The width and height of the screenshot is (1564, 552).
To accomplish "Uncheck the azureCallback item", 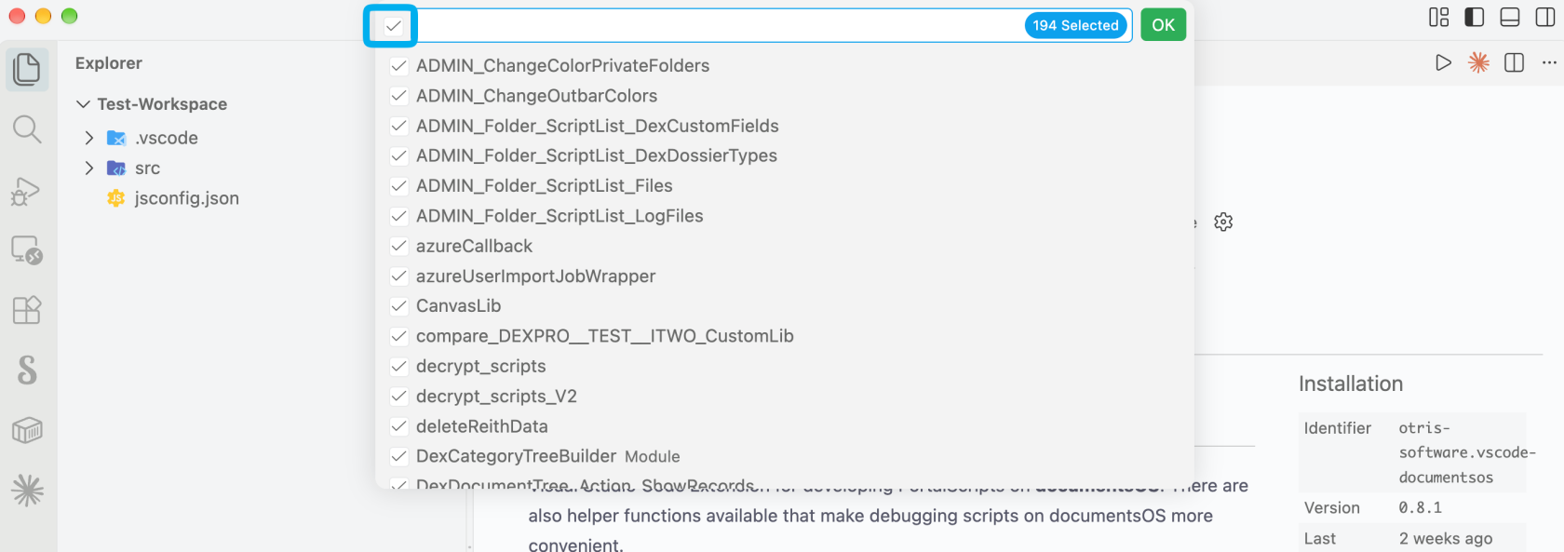I will [398, 246].
